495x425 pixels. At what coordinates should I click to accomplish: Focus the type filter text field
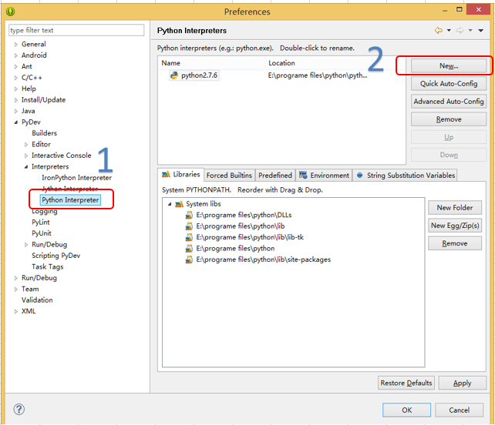pyautogui.click(x=76, y=30)
